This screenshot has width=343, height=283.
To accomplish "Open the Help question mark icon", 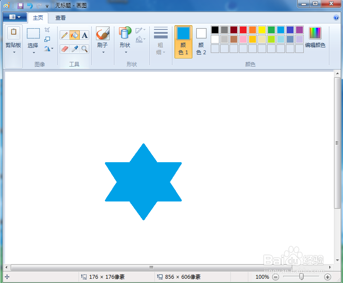I will (336, 18).
